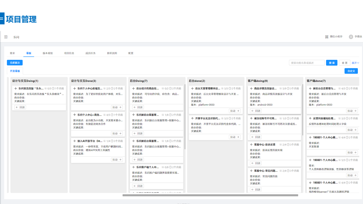This screenshot has height=204, width=363.
Task: Grab move handle of 商品详情页改版设 card
Action: 251,88
